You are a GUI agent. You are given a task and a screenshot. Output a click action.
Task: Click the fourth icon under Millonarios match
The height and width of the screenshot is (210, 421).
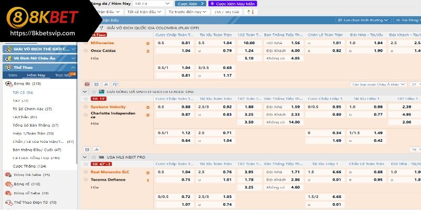click(115, 84)
